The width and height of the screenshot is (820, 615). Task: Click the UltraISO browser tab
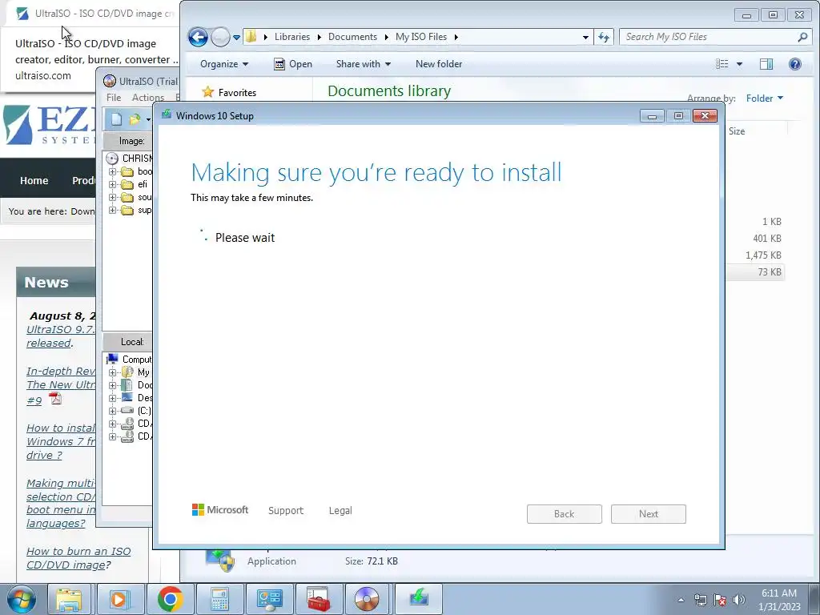click(94, 14)
